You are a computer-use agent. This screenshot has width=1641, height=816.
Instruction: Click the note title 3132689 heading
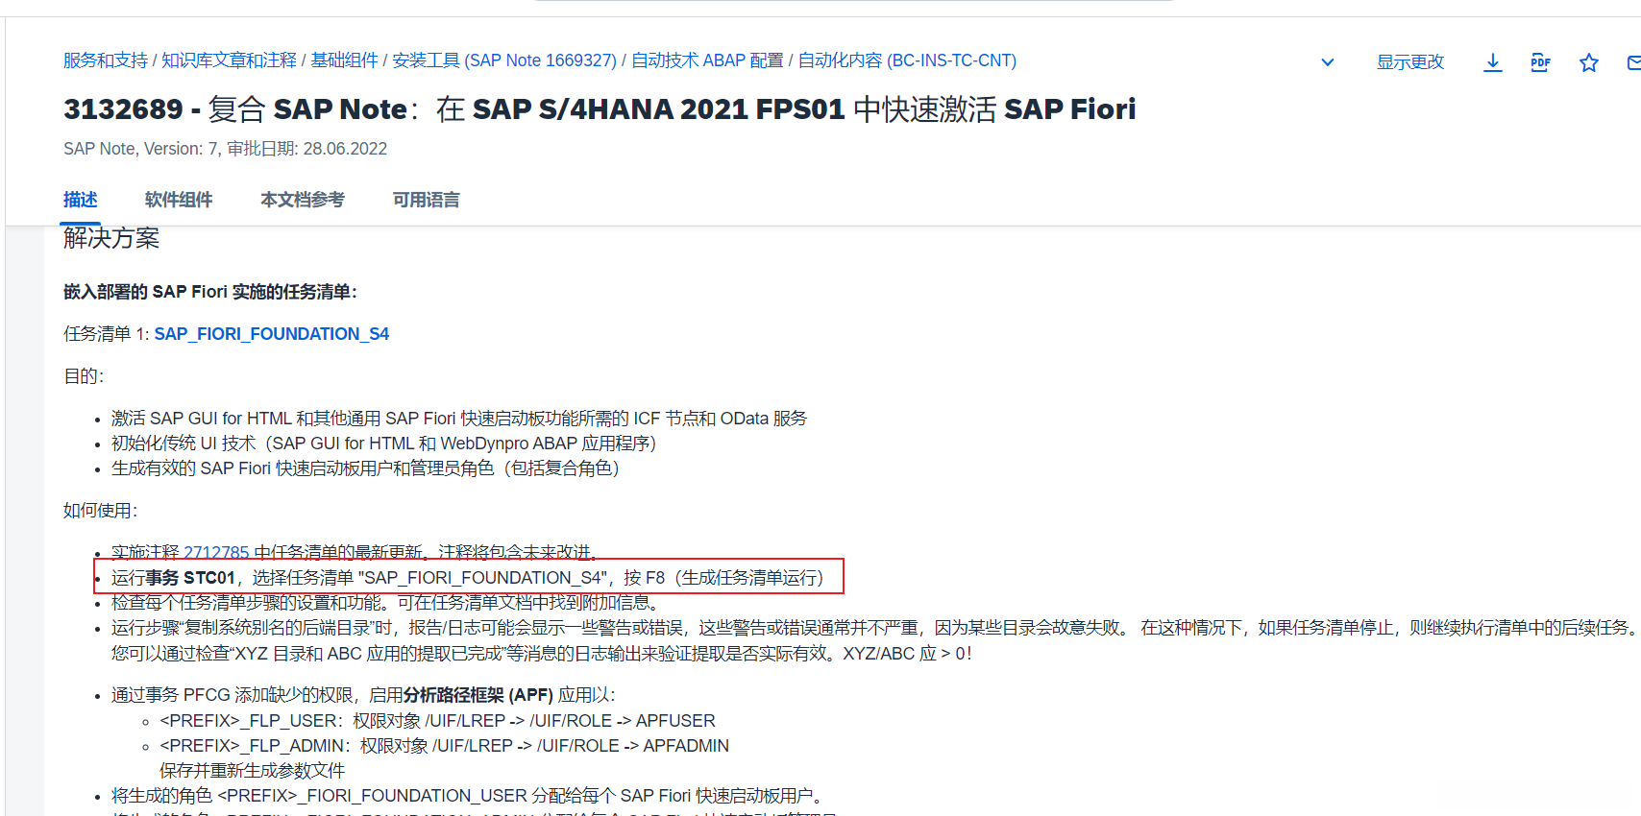(600, 109)
